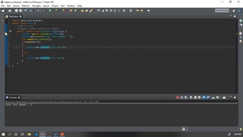Click the Remove Launch X icon in Console
The image size is (243, 137).
(x=181, y=97)
